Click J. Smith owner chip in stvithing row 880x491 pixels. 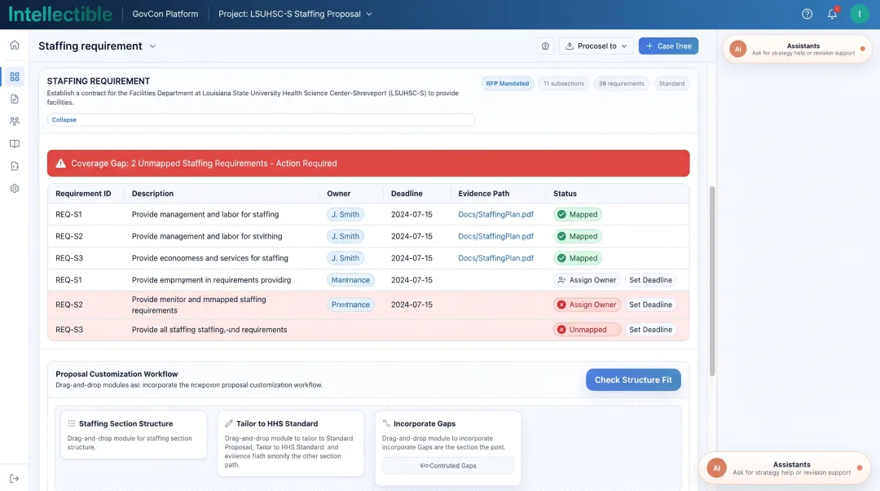point(345,236)
